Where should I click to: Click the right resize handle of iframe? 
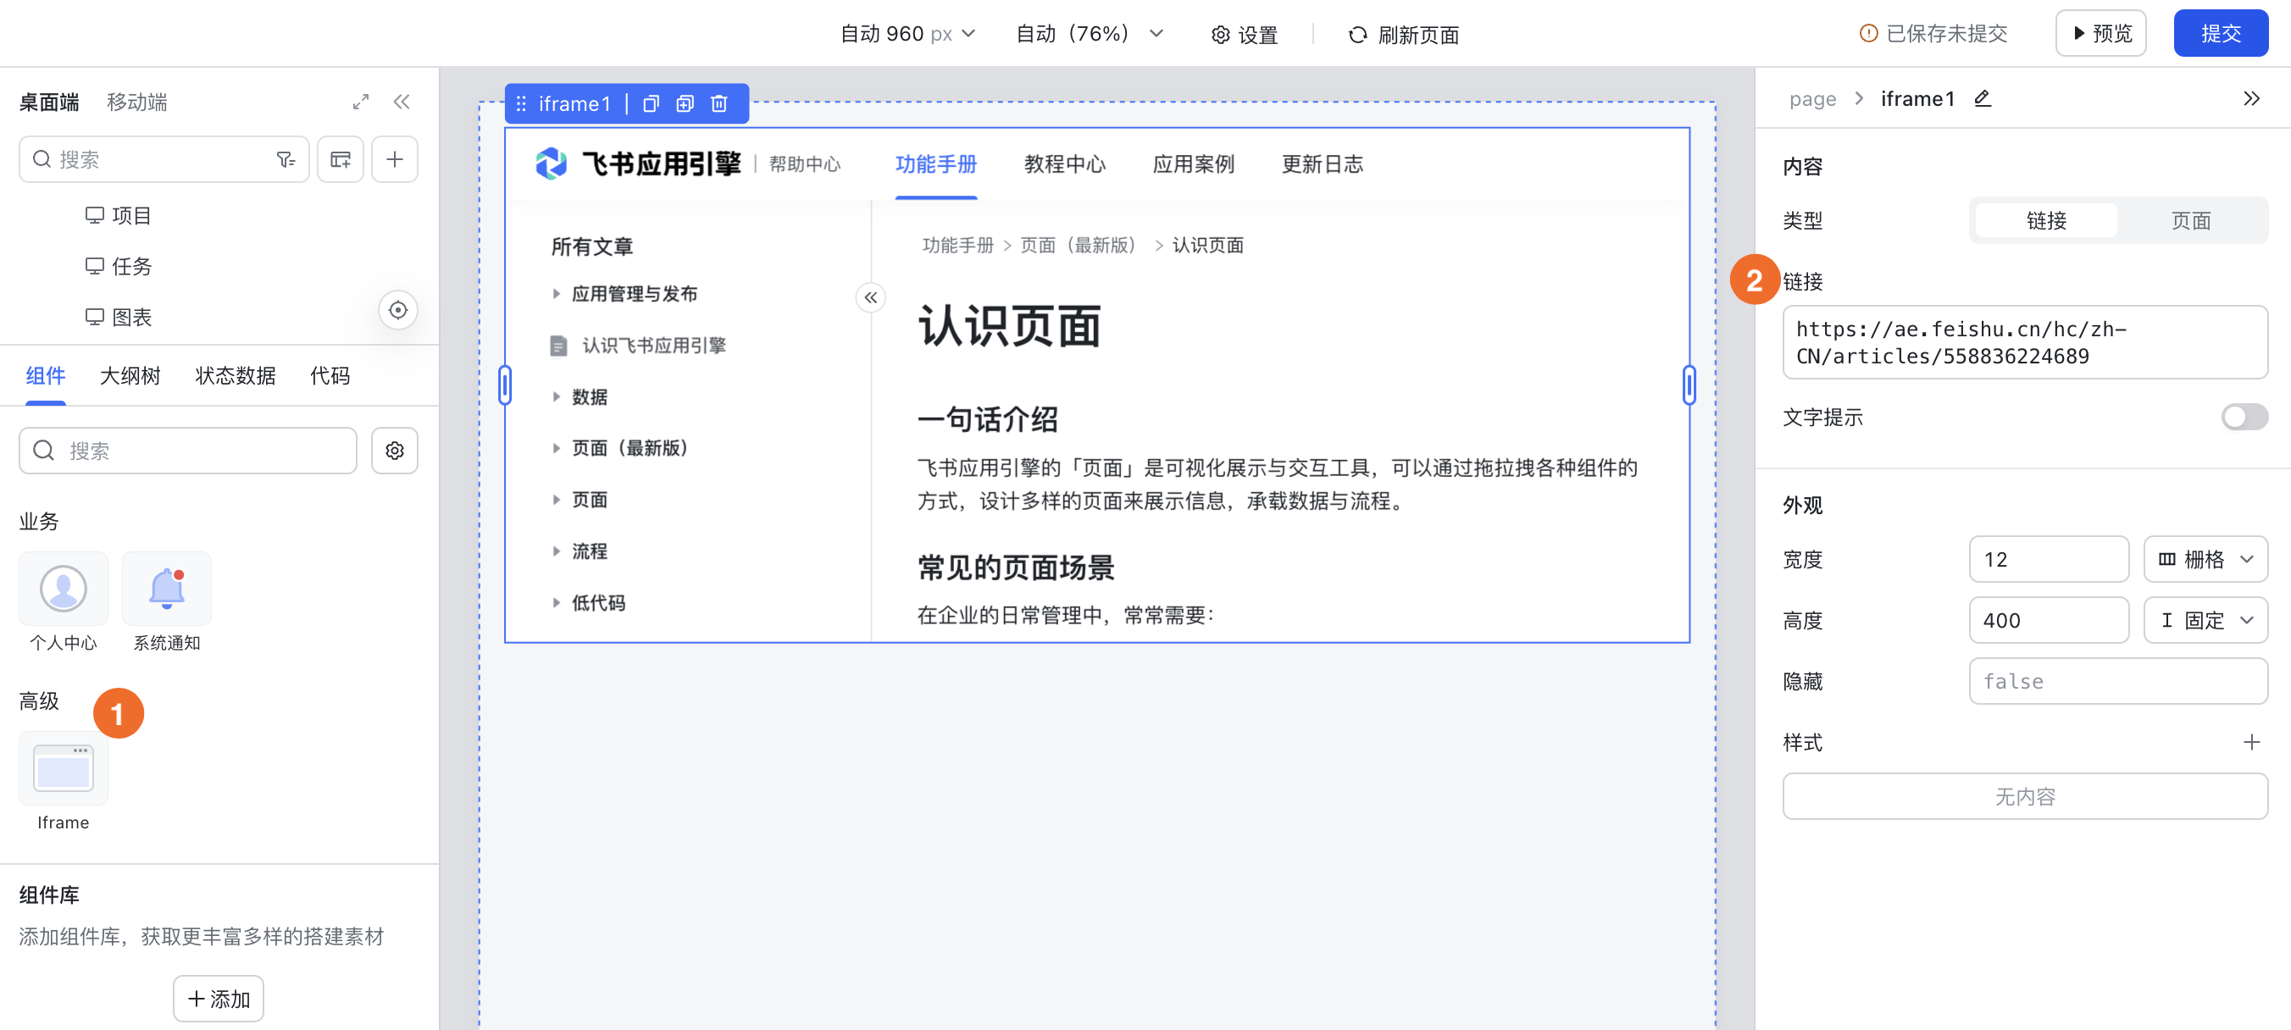tap(1689, 385)
